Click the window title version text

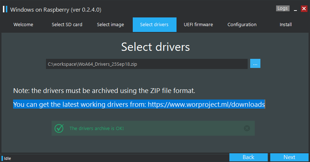56,10
